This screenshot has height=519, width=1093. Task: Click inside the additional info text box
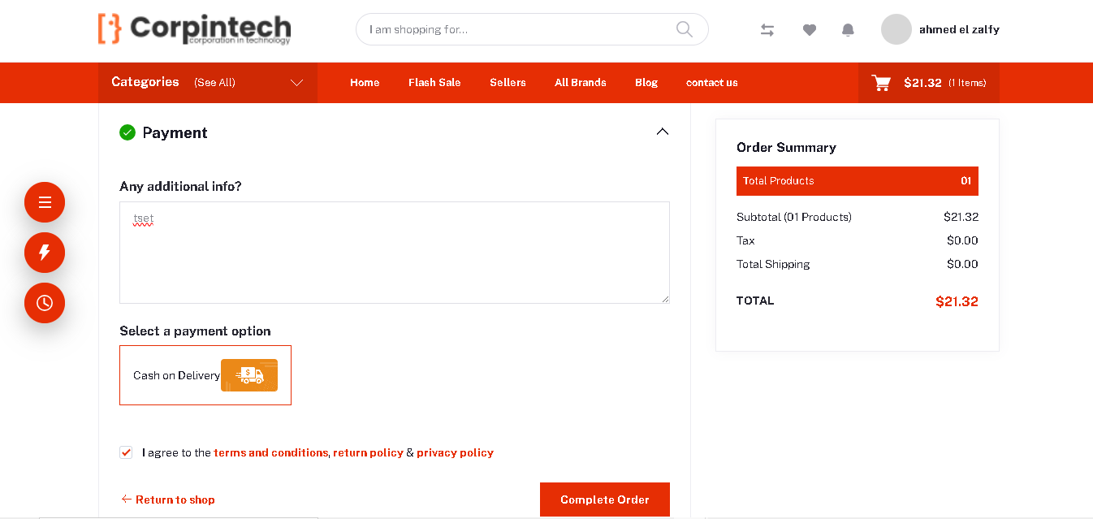tap(394, 252)
